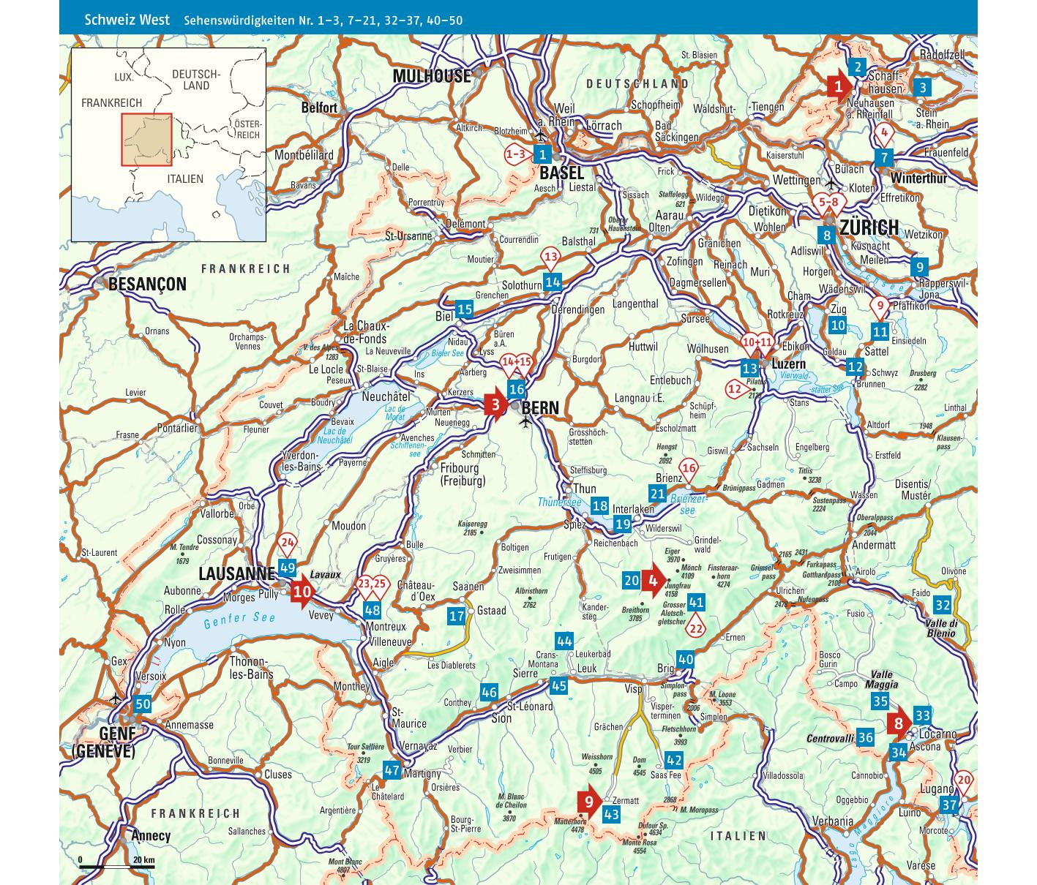Click red highlighted area in inset overview map
This screenshot has height=885, width=1037.
(x=146, y=139)
